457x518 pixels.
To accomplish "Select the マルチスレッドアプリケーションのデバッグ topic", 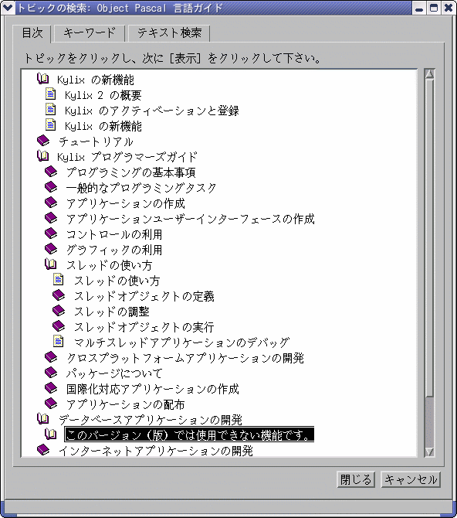I will pos(181,343).
